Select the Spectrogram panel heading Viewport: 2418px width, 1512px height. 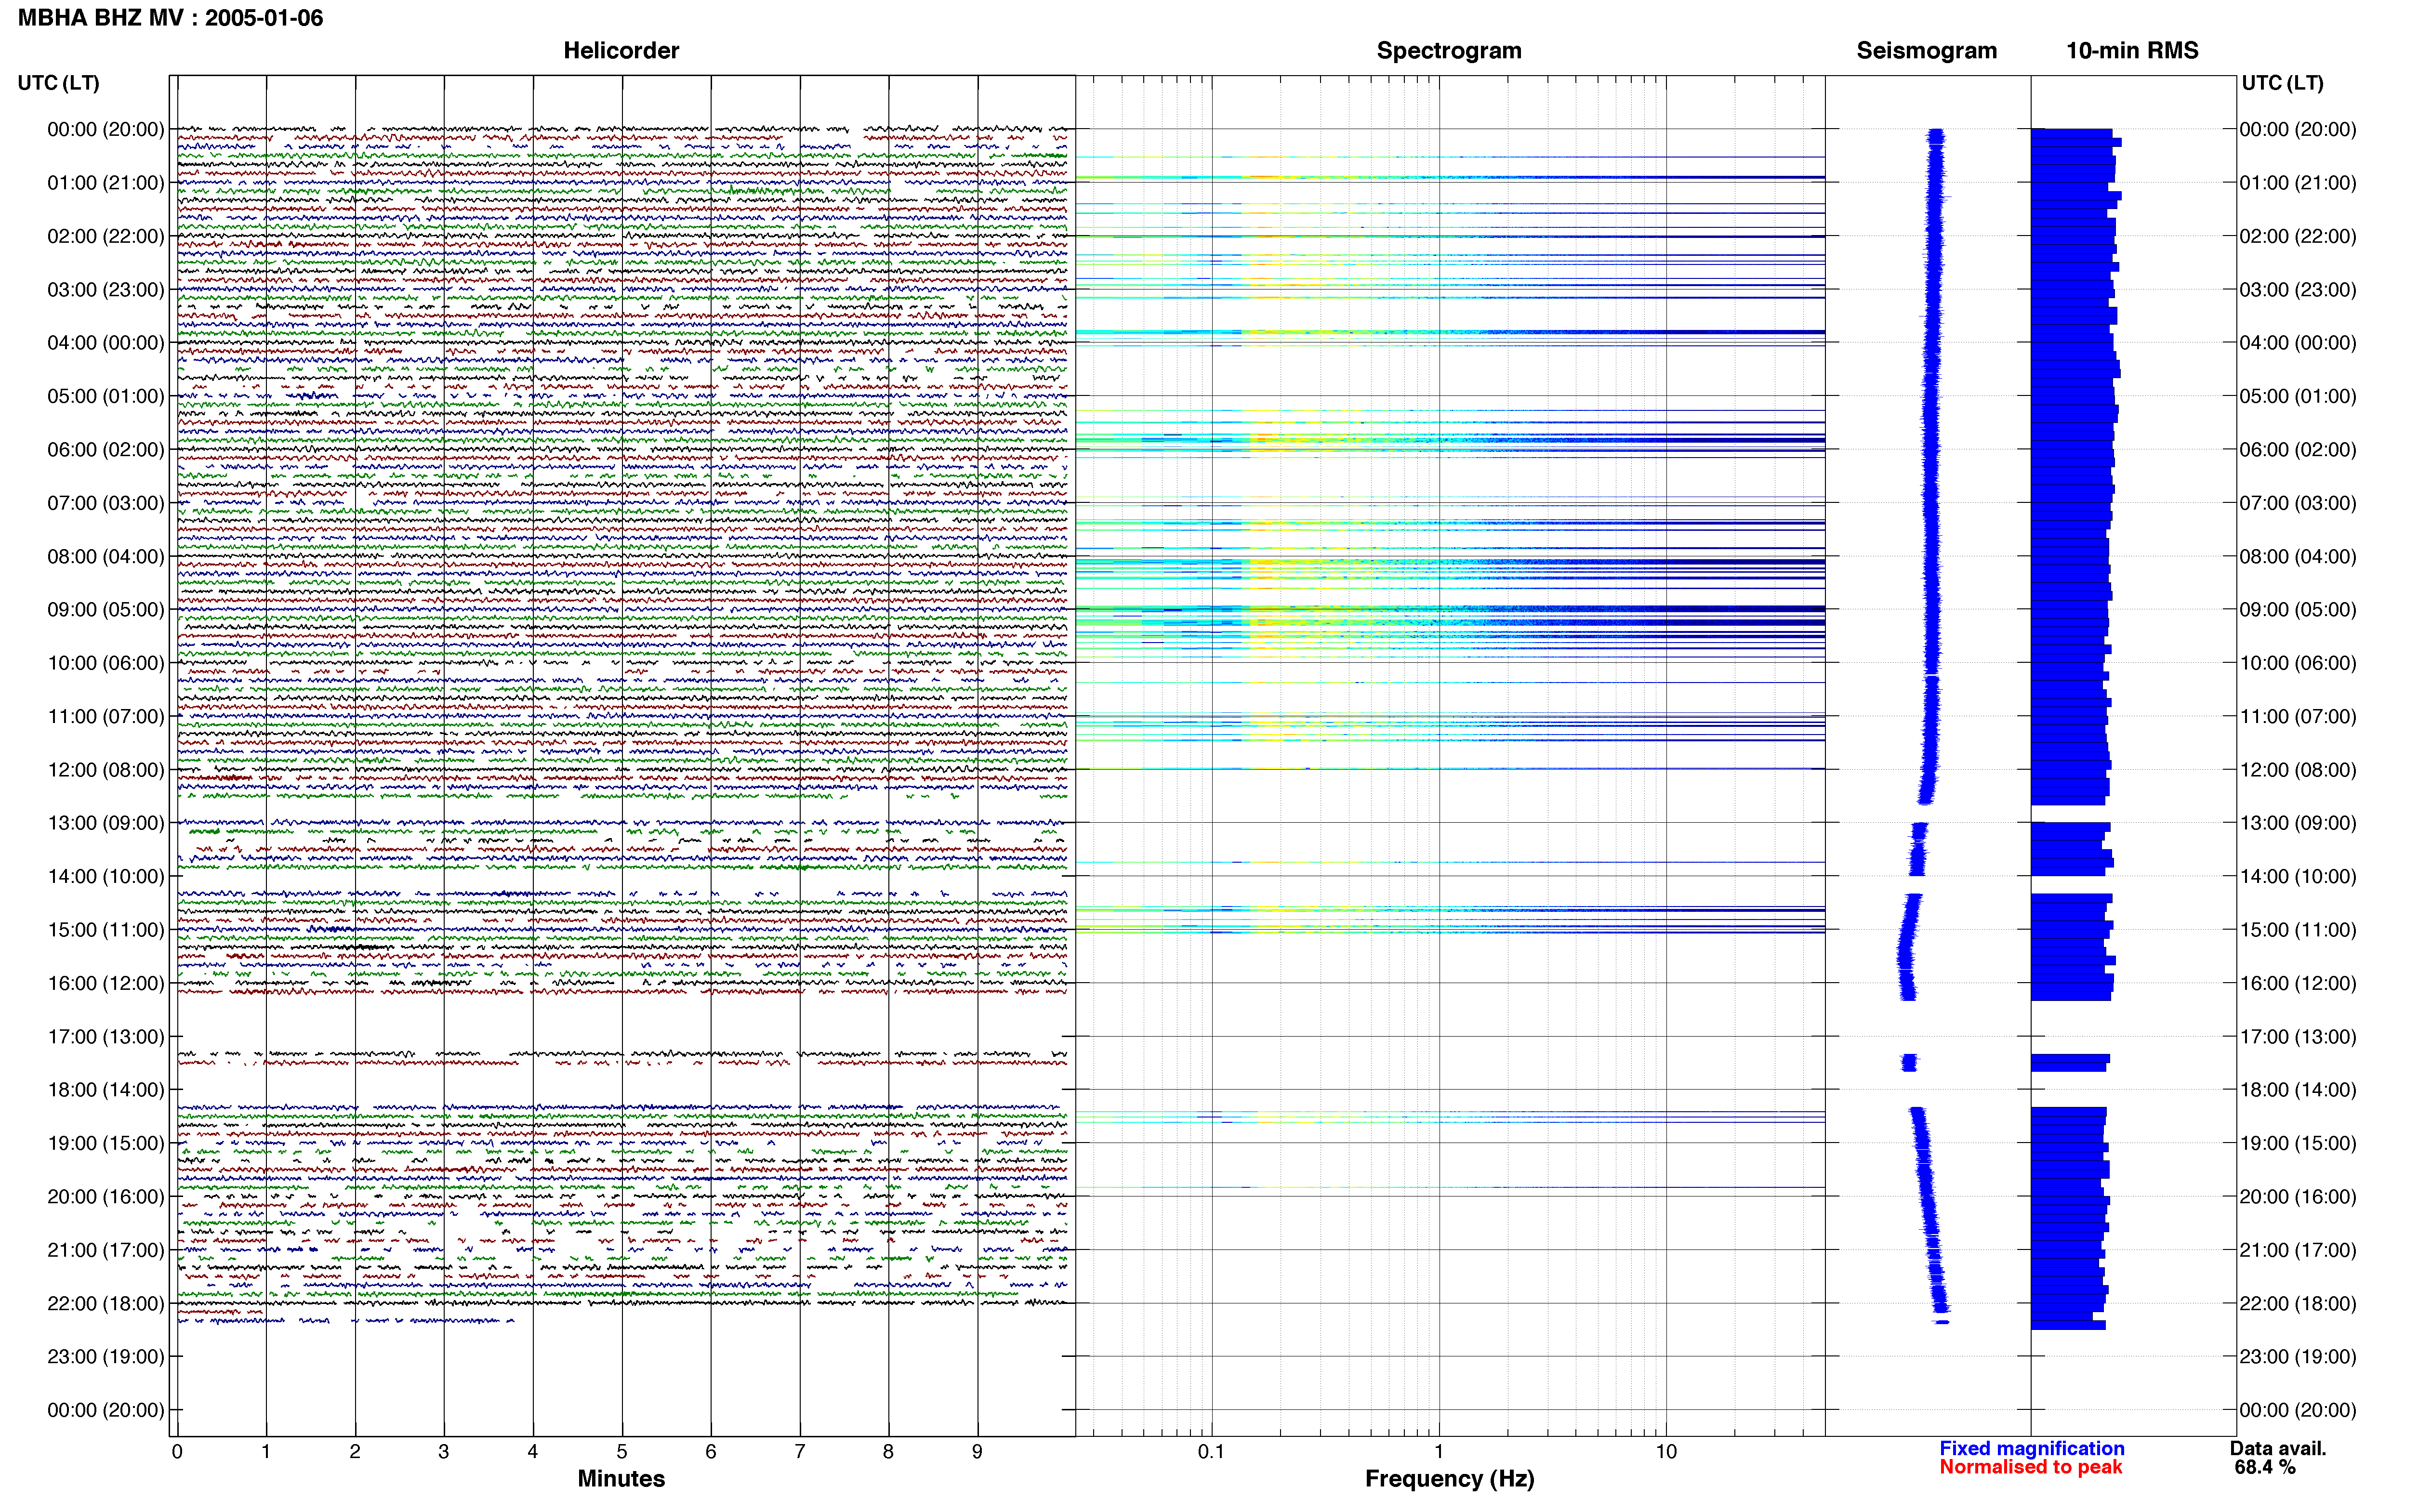[1449, 50]
